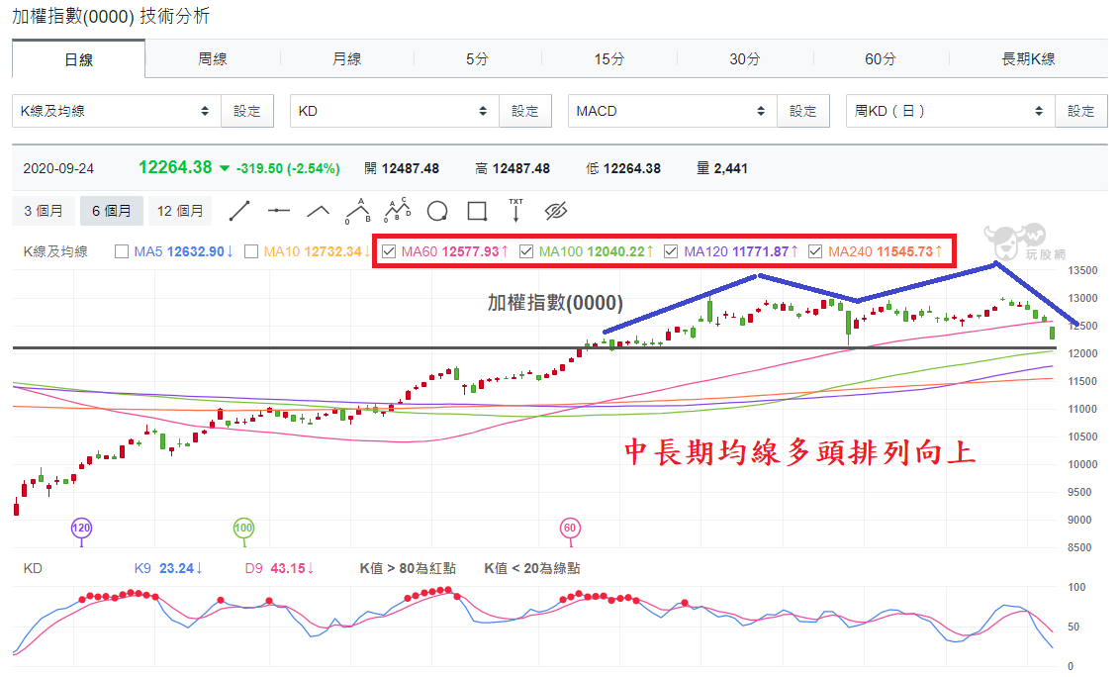Switch to the 60分 tab
This screenshot has height=677, width=1120.
881,59
